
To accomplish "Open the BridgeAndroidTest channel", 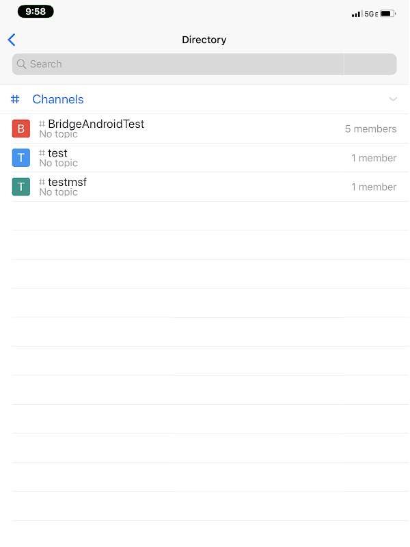I will point(96,124).
